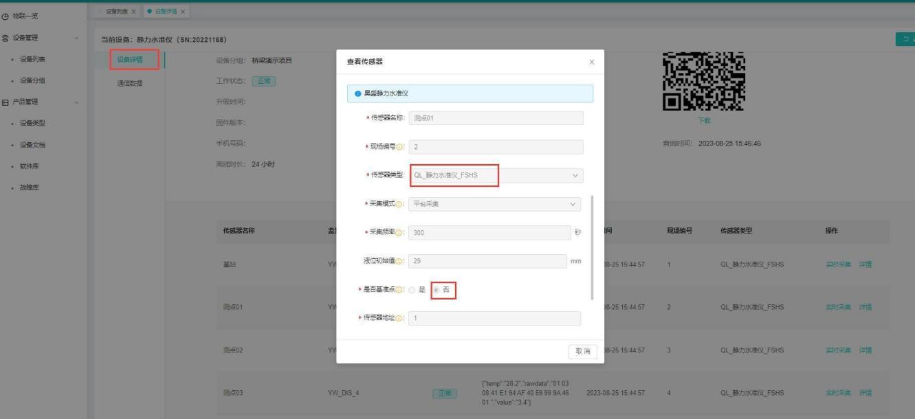Select the 否 radio for 是否基准点
This screenshot has width=915, height=419.
coord(437,290)
